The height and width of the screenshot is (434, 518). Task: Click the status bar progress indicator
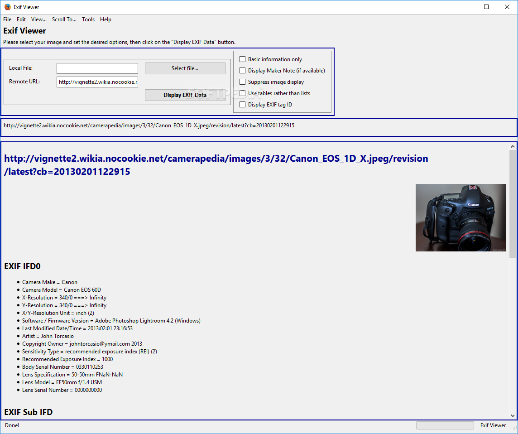coord(445,425)
